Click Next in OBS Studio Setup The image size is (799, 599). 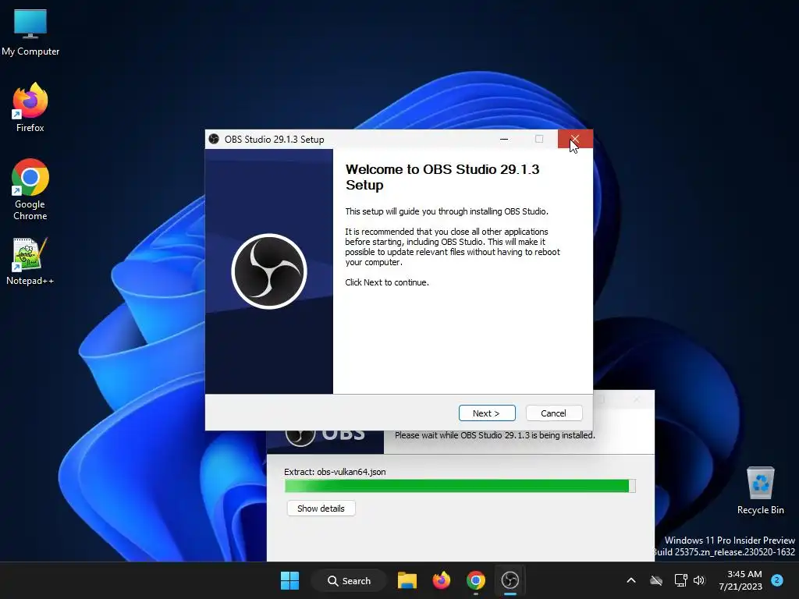click(487, 413)
